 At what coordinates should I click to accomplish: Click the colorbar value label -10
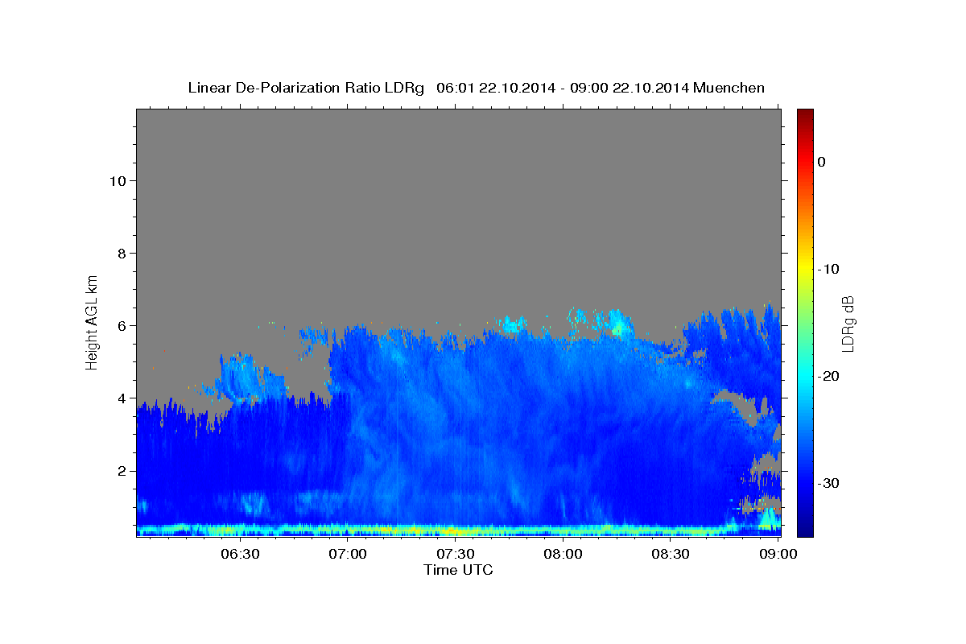(828, 269)
